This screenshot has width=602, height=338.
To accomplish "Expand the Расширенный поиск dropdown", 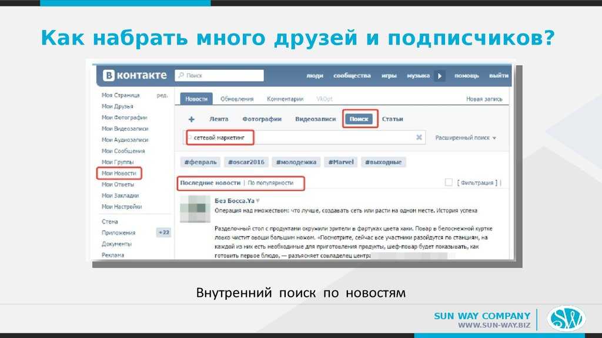I will pyautogui.click(x=466, y=138).
